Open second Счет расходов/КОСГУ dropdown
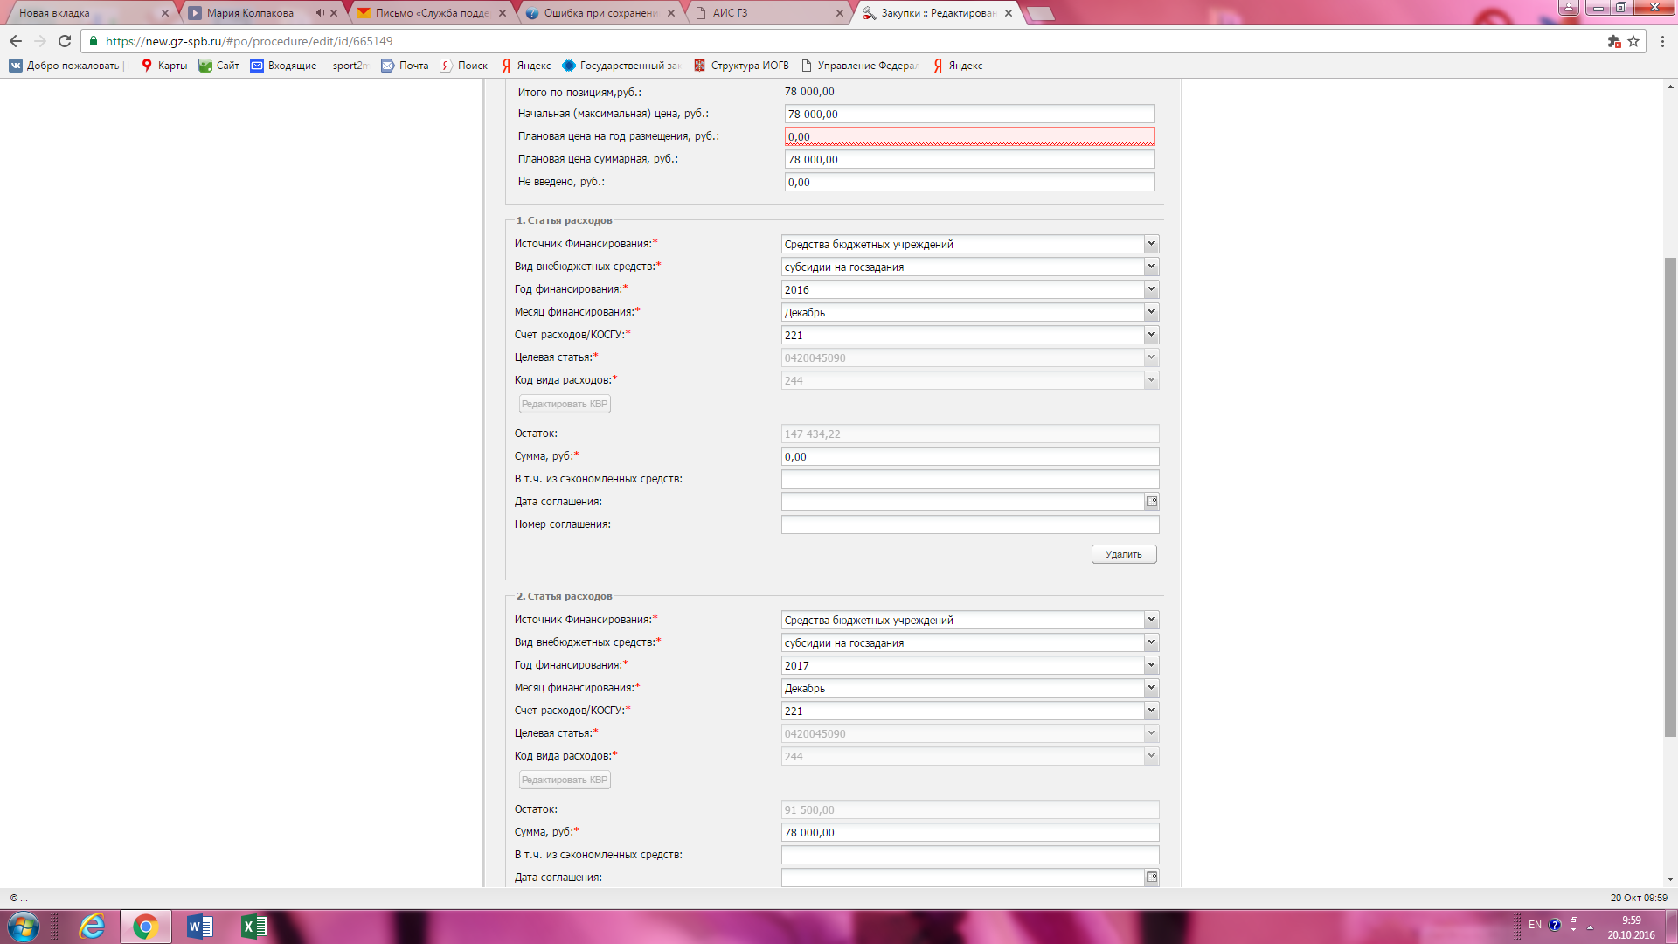This screenshot has height=944, width=1678. pyautogui.click(x=1151, y=711)
